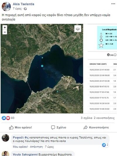Open the three-dot post options menu
Image resolution: width=117 pixels, height=156 pixels.
pyautogui.click(x=113, y=4)
